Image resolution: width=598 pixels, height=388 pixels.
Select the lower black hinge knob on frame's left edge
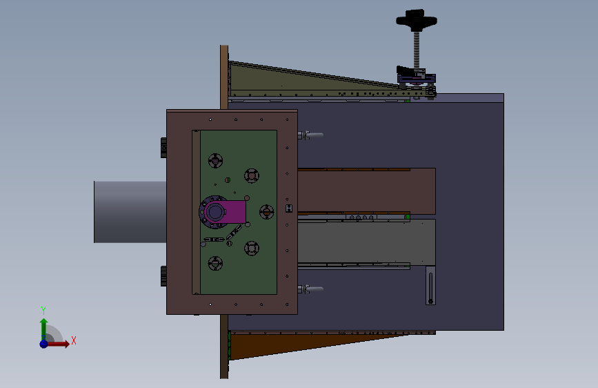click(x=163, y=275)
